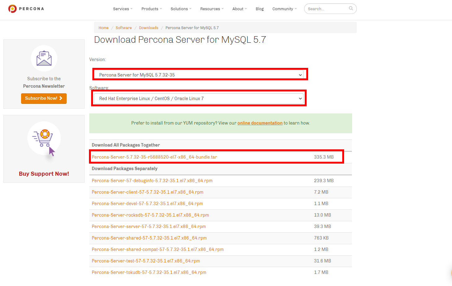Open the Community menu
The width and height of the screenshot is (452, 286).
pyautogui.click(x=283, y=9)
